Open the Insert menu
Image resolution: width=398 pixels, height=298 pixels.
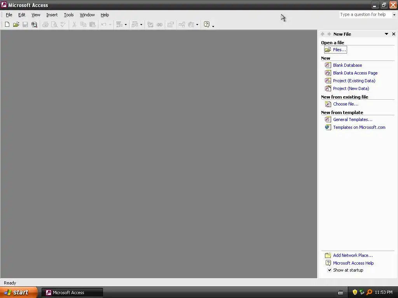(x=52, y=15)
